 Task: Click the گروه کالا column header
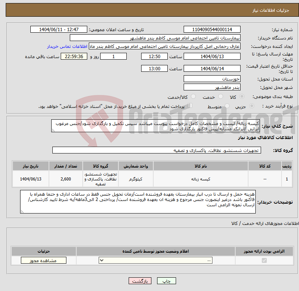[x=101, y=166]
